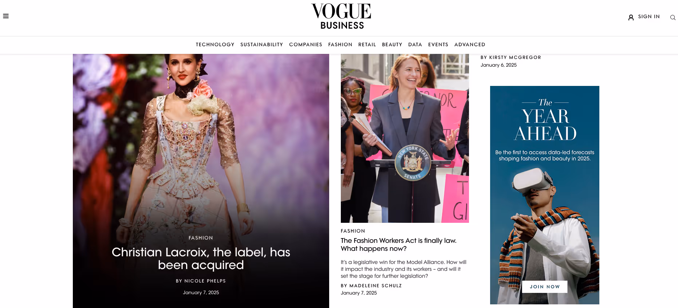The image size is (678, 308).
Task: Select Beauty from the navigation
Action: (x=392, y=44)
